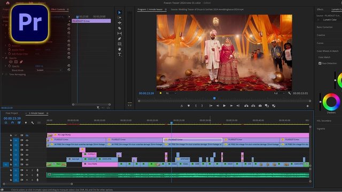
Task: Open Program monitor settings wrench
Action: click(x=289, y=93)
